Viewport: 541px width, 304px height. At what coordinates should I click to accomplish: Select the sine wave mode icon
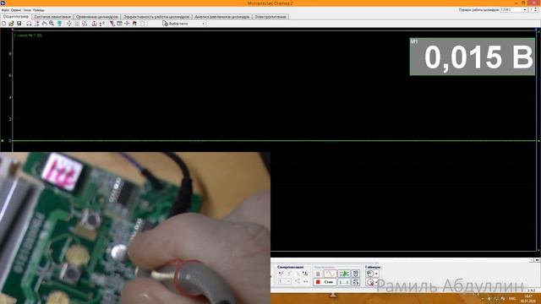pos(330,274)
